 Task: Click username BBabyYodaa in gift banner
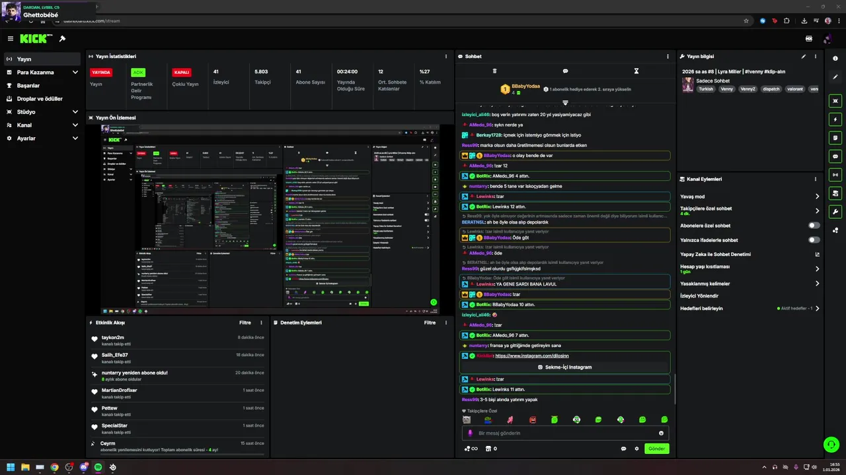(525, 86)
